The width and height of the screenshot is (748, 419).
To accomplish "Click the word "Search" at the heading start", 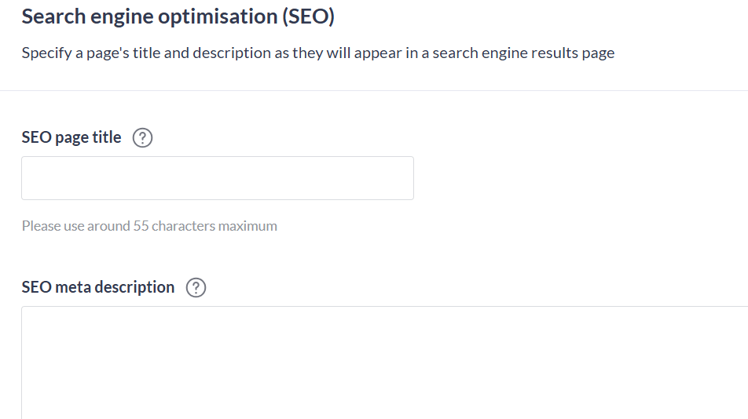I will coord(49,16).
